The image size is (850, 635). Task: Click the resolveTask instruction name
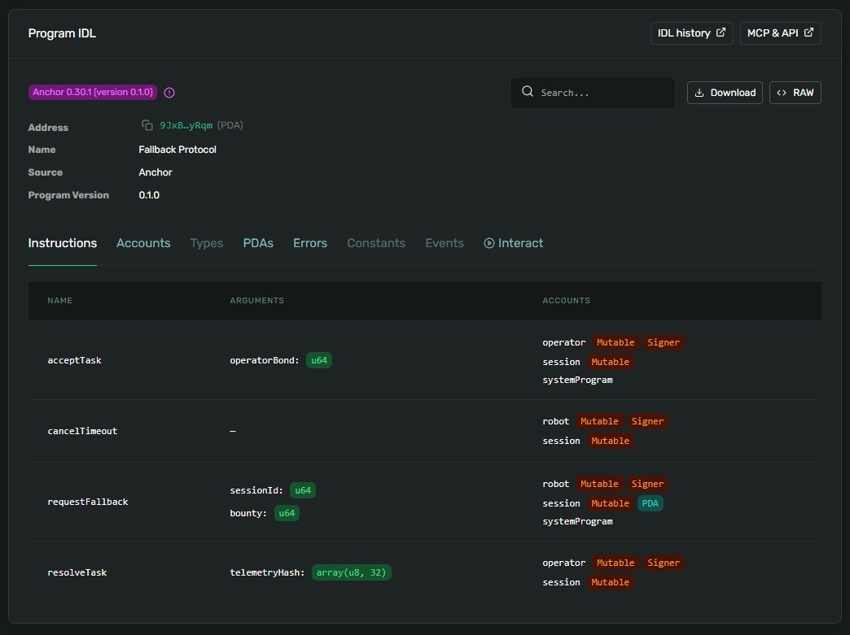[x=77, y=572]
